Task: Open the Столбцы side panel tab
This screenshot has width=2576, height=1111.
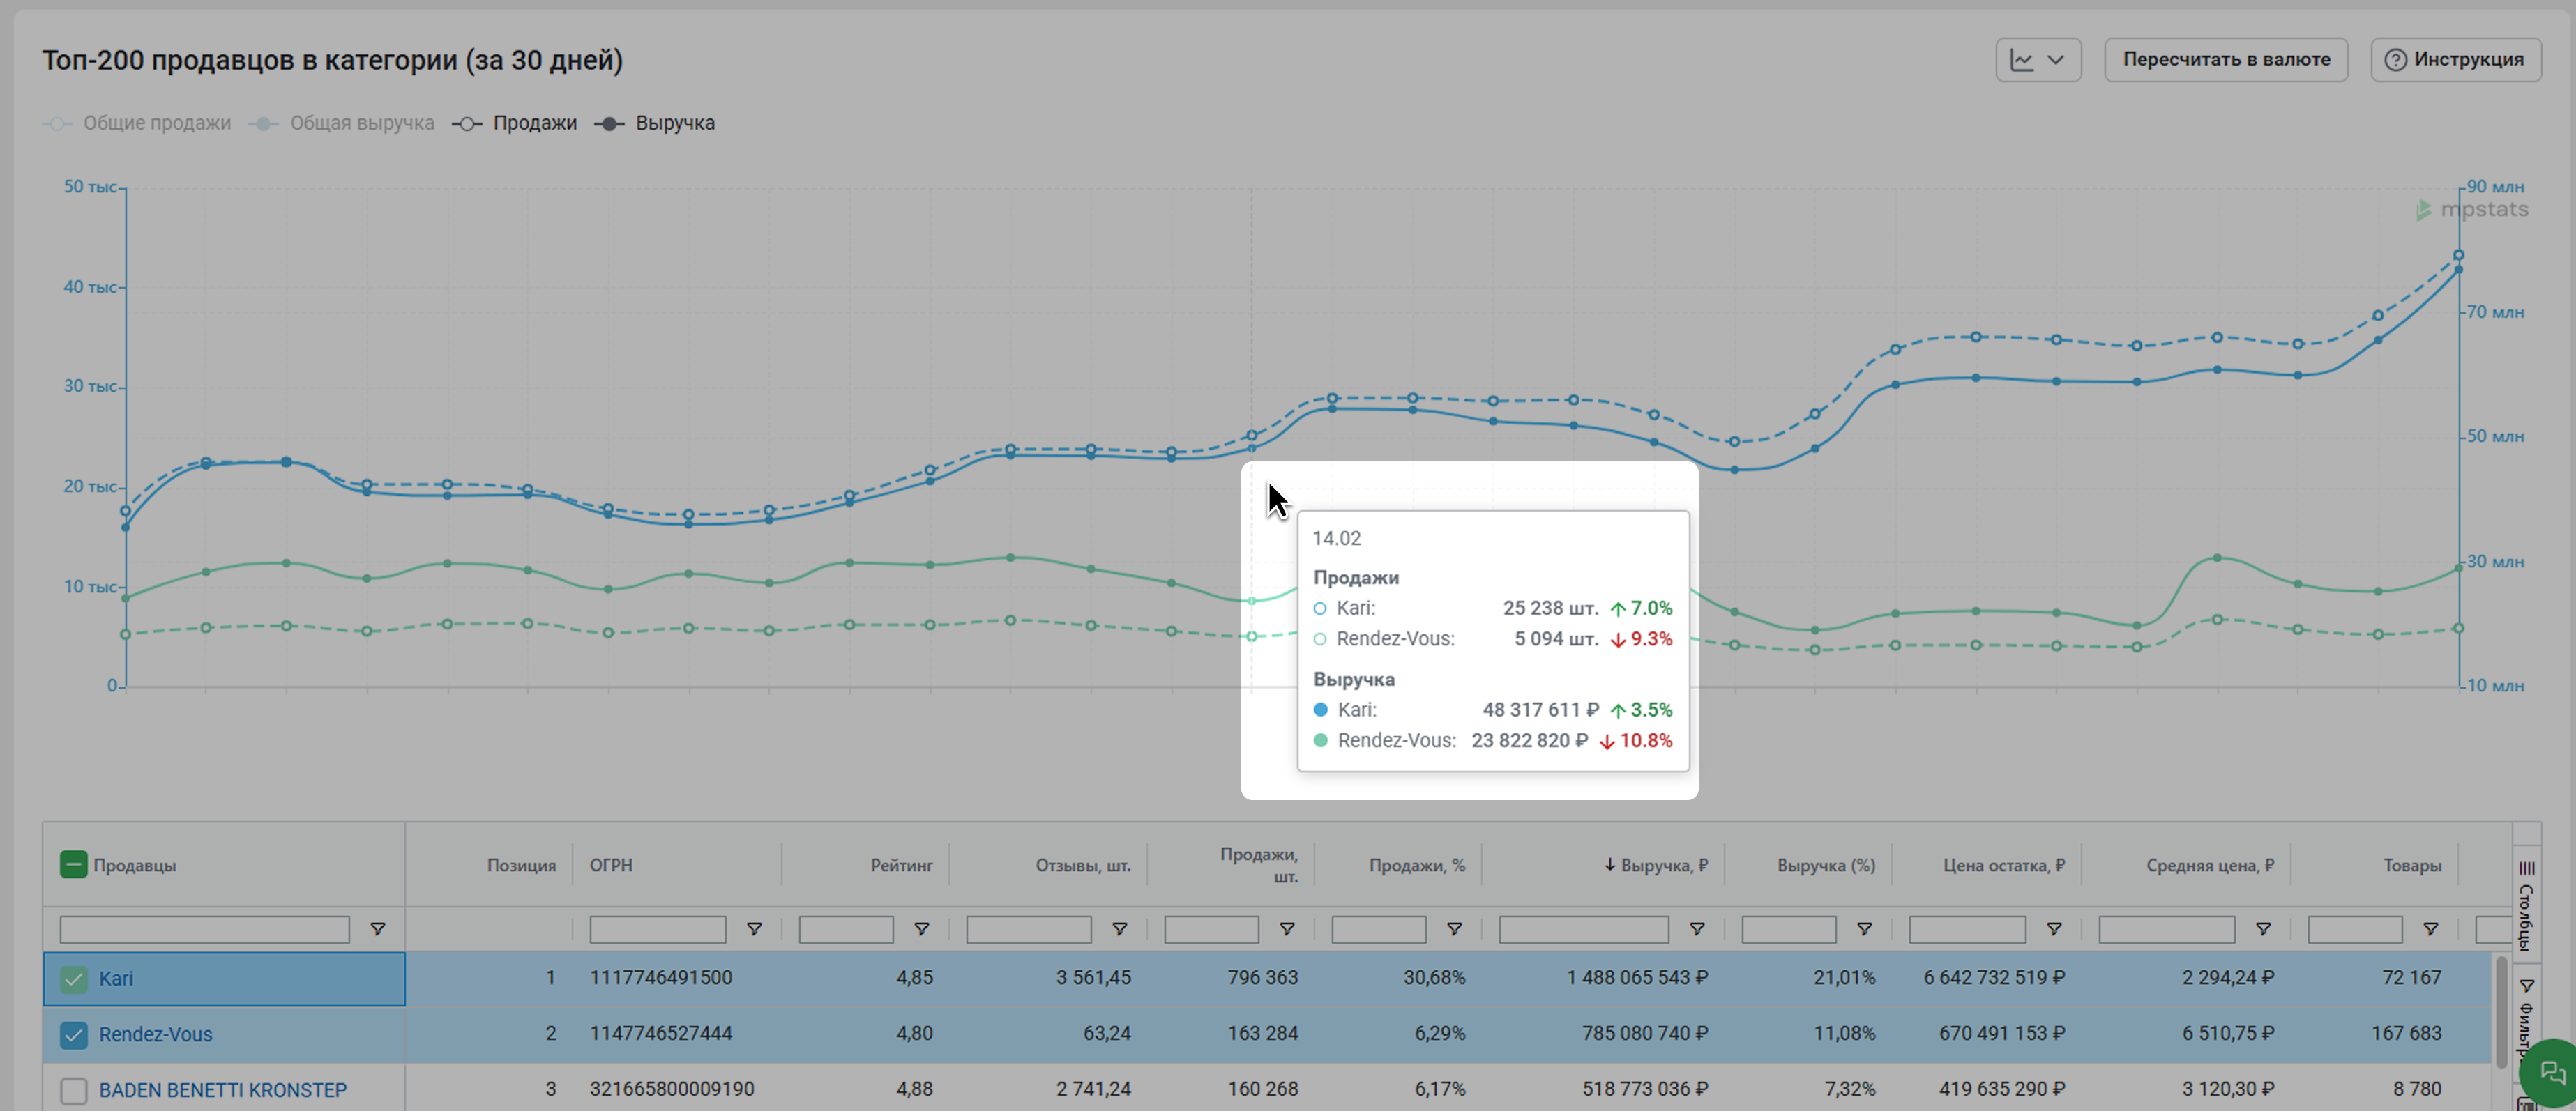Action: coord(2526,905)
